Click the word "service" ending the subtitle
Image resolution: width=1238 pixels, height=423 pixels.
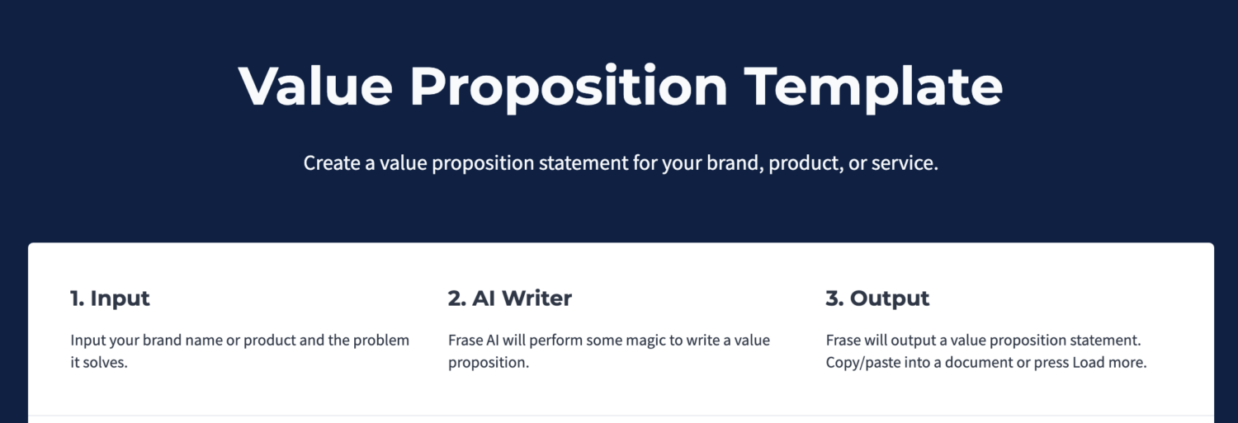coord(907,163)
